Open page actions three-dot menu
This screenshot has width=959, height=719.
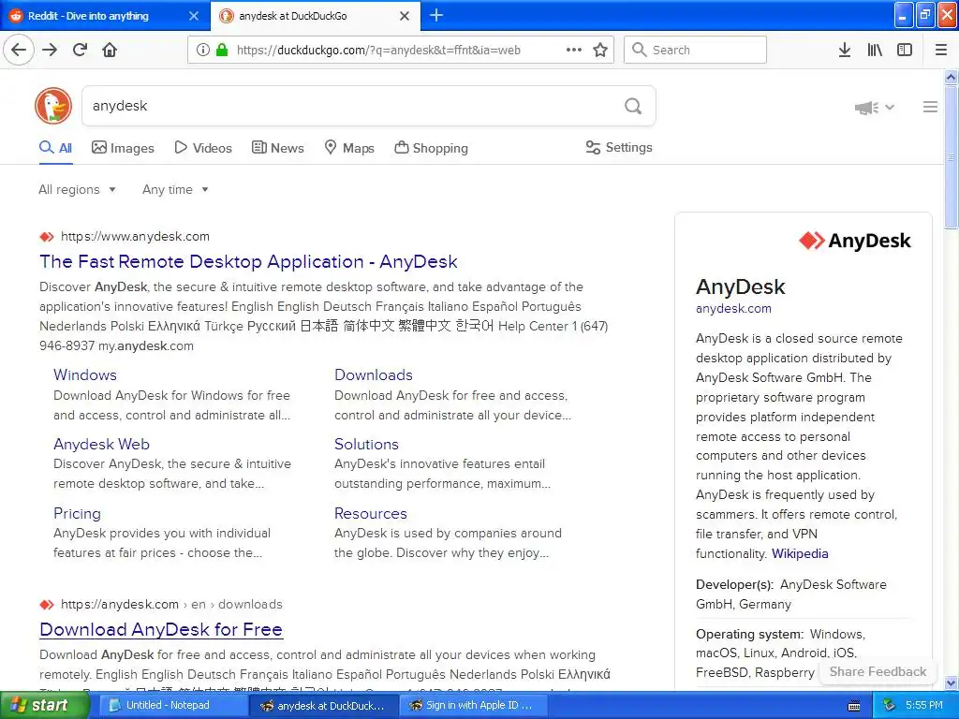pyautogui.click(x=574, y=51)
